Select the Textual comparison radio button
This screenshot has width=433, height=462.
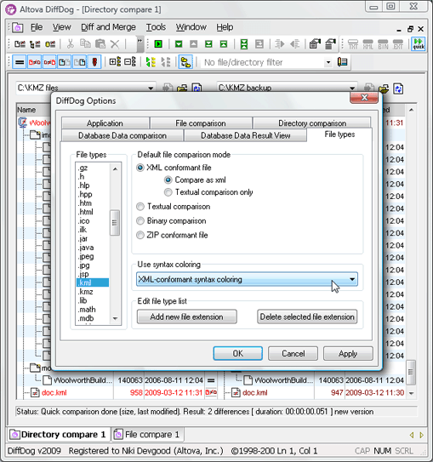tap(140, 207)
